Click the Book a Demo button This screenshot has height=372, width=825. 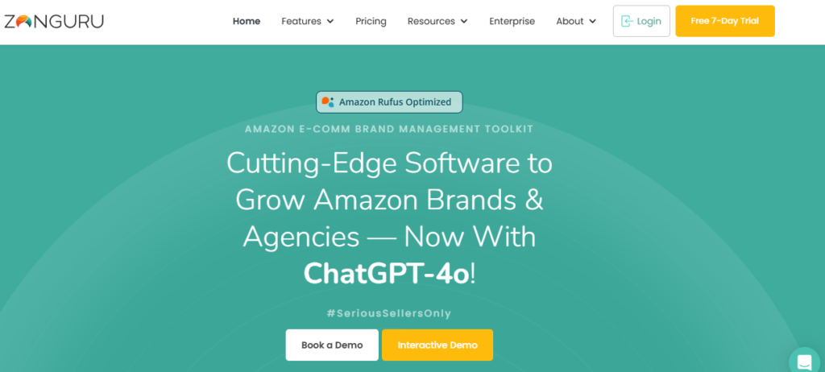[332, 345]
